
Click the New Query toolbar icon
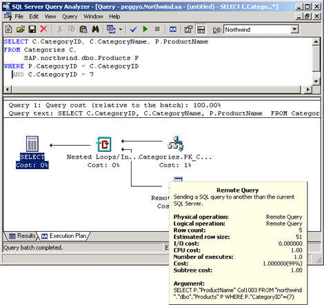tap(8, 29)
